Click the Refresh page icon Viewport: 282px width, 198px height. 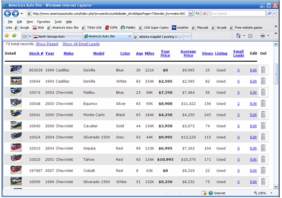tap(197, 13)
